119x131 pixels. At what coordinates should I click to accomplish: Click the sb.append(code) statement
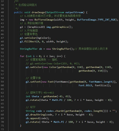tap(37, 118)
